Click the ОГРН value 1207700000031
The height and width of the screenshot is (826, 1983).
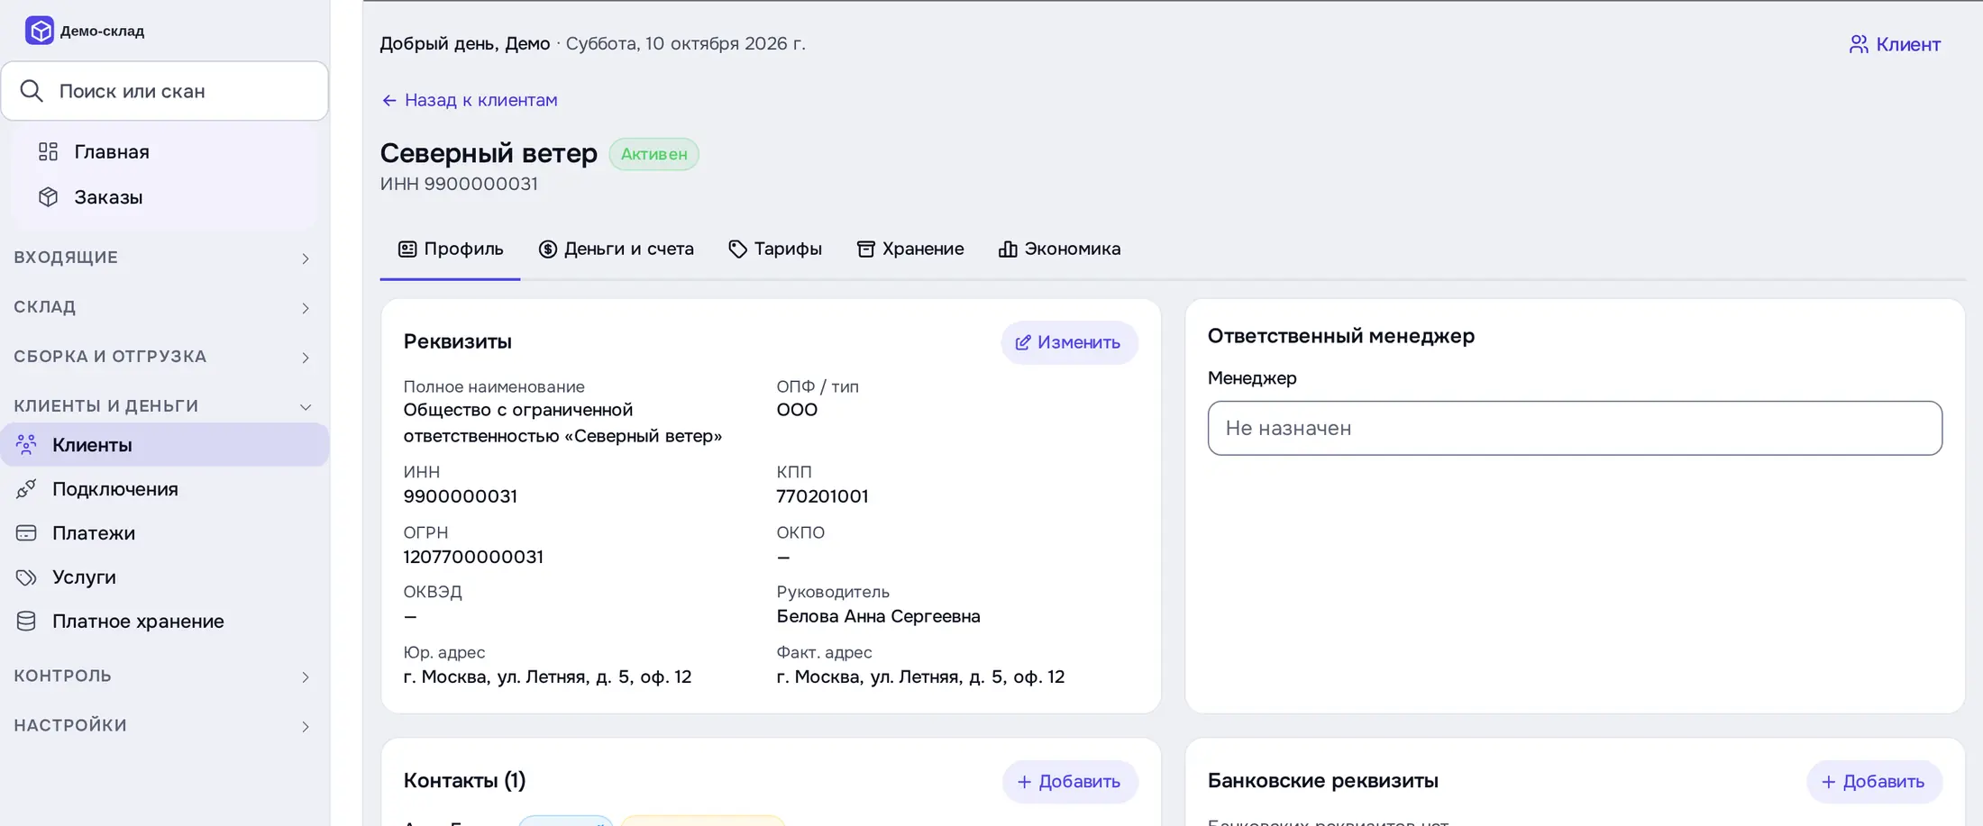point(473,557)
